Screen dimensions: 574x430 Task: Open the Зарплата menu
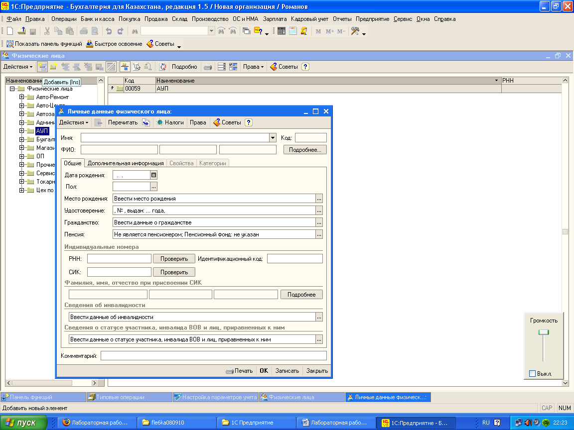coord(275,19)
